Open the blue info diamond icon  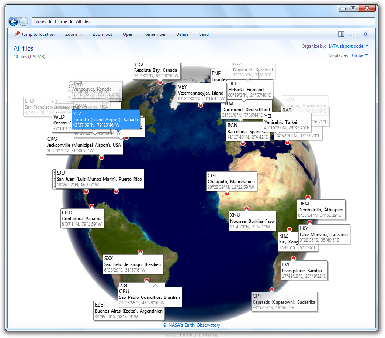tap(365, 34)
